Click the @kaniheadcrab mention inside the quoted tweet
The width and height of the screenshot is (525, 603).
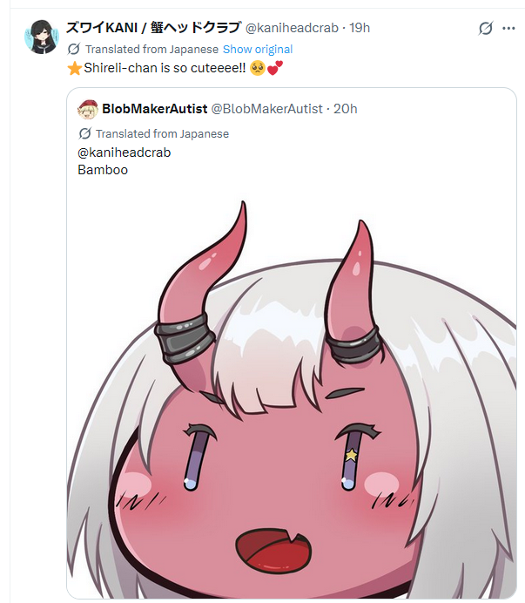tap(125, 152)
